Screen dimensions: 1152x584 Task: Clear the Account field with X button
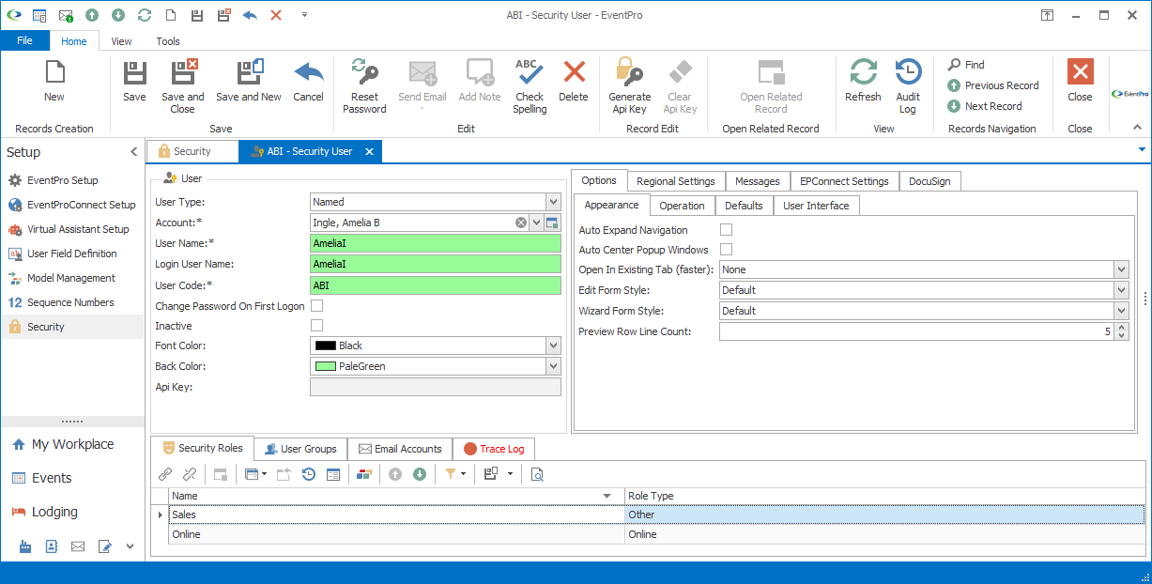521,223
